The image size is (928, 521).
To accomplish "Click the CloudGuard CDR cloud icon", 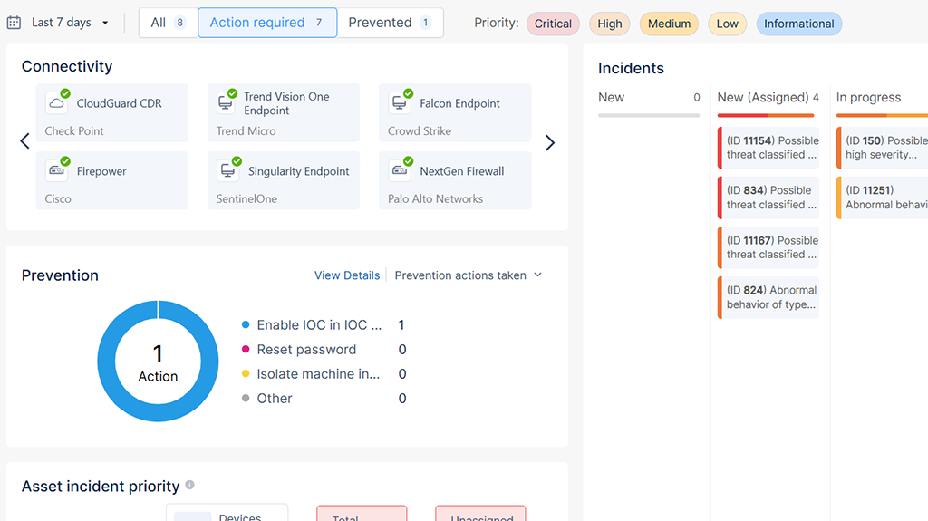I will tap(57, 103).
